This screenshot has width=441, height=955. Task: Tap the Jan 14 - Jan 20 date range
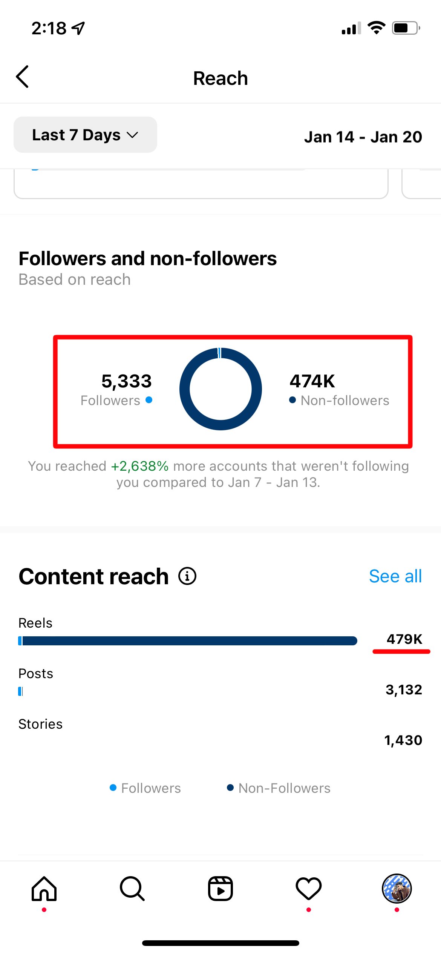(363, 137)
